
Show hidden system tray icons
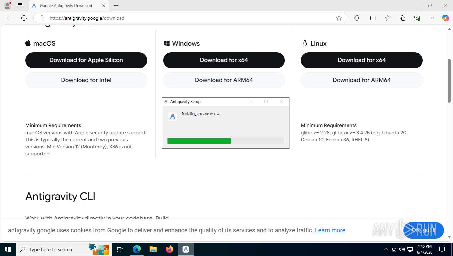(x=386, y=249)
